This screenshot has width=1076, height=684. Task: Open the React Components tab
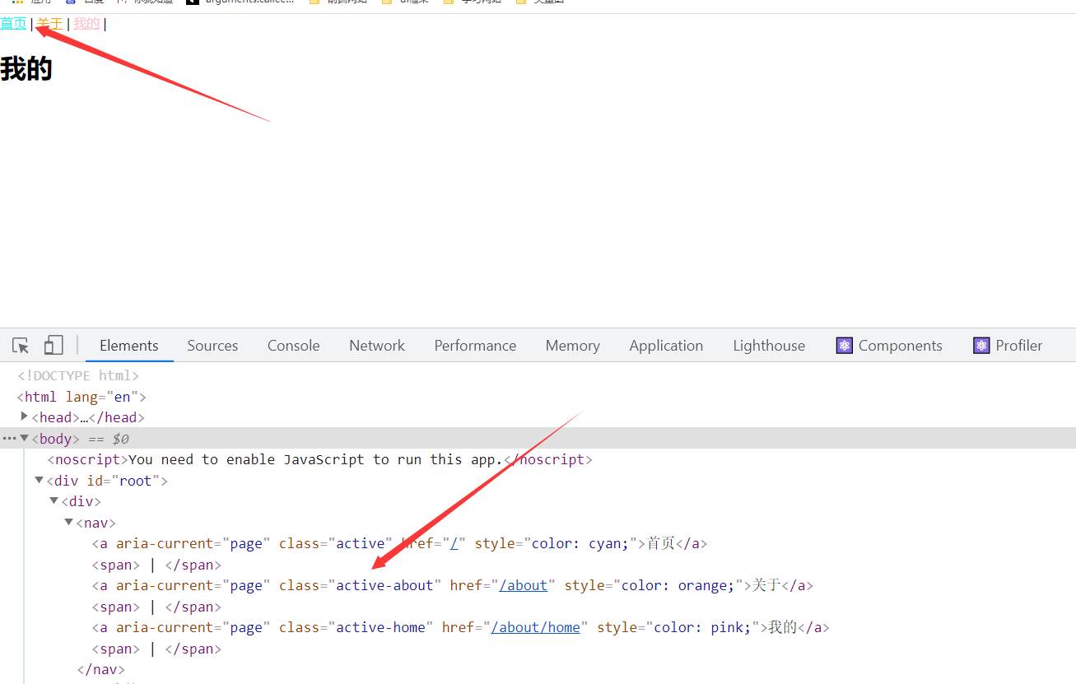coord(889,346)
